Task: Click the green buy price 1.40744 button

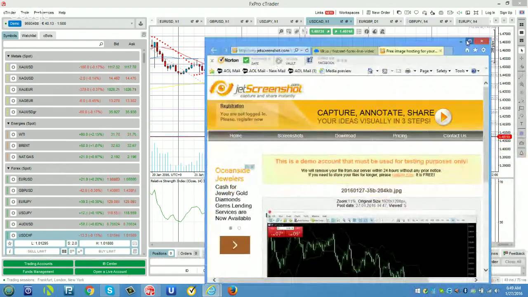Action: (343, 31)
